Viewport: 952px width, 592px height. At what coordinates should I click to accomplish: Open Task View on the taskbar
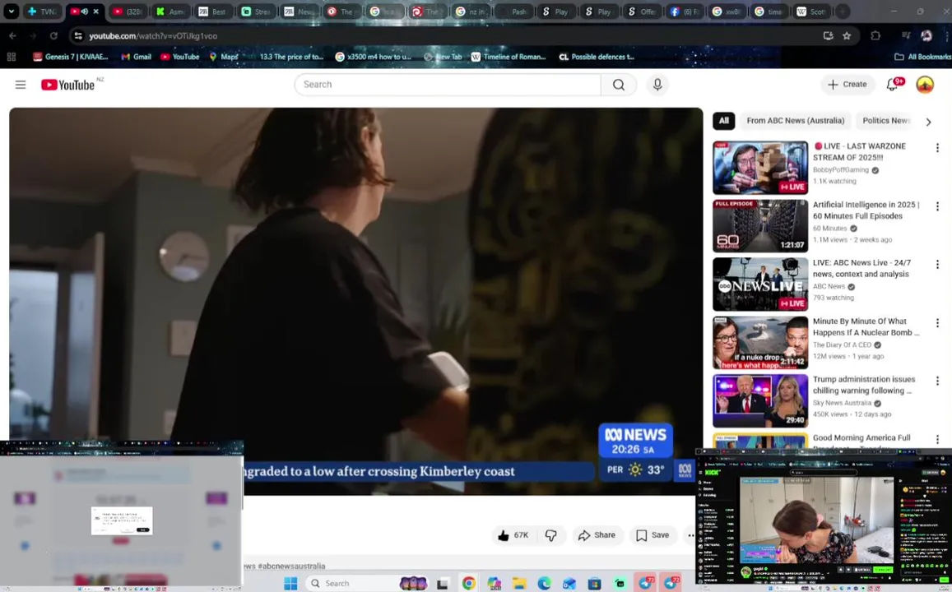coord(443,584)
